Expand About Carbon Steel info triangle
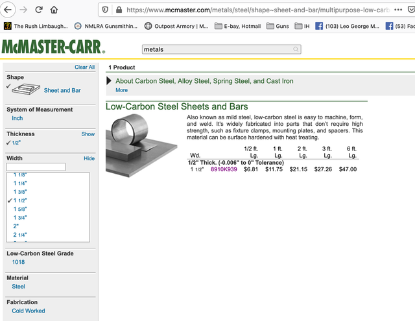415x321 pixels. [x=109, y=80]
